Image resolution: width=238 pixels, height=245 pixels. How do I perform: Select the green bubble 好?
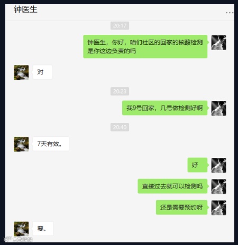point(197,165)
